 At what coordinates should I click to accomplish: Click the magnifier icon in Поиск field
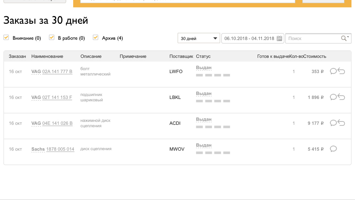[344, 38]
